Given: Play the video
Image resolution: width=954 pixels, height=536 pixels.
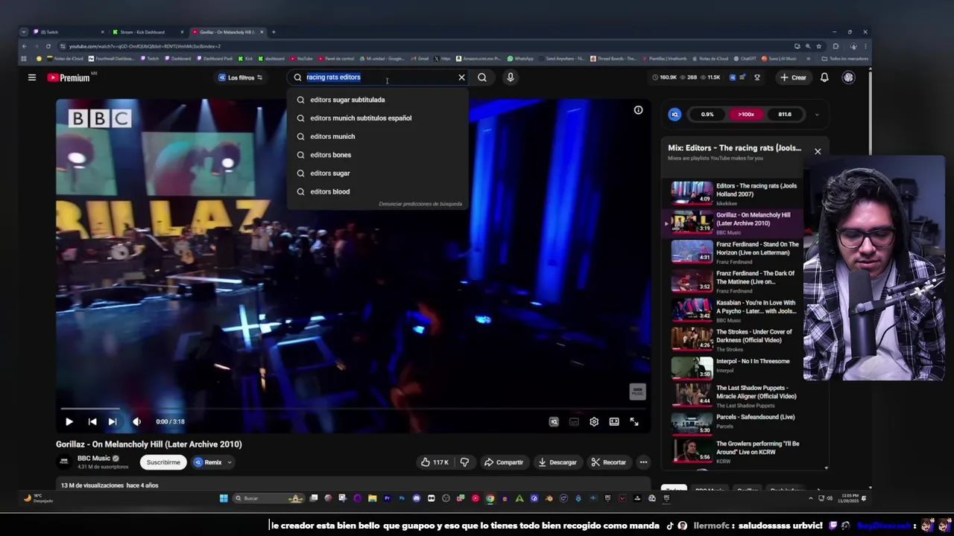Looking at the screenshot, I should [69, 421].
